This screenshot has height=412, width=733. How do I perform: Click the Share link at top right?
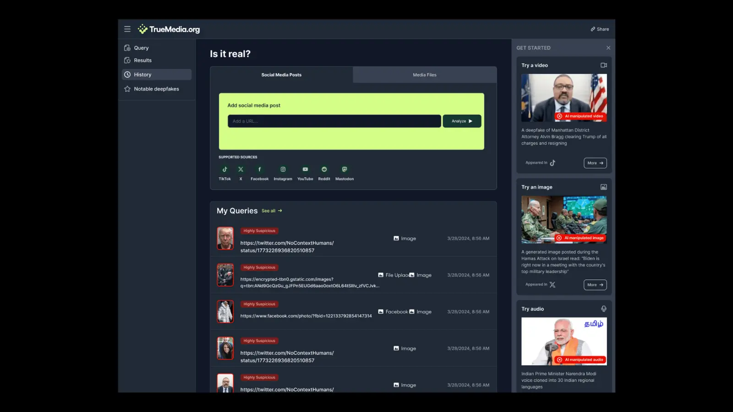pyautogui.click(x=600, y=29)
